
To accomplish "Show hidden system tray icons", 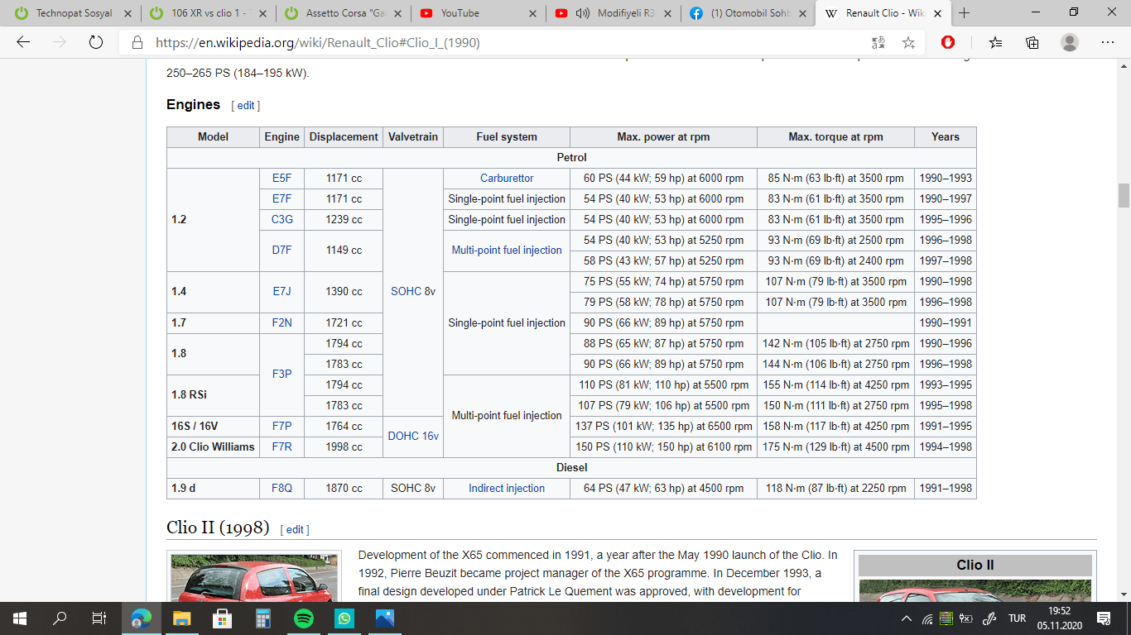I will coord(907,618).
